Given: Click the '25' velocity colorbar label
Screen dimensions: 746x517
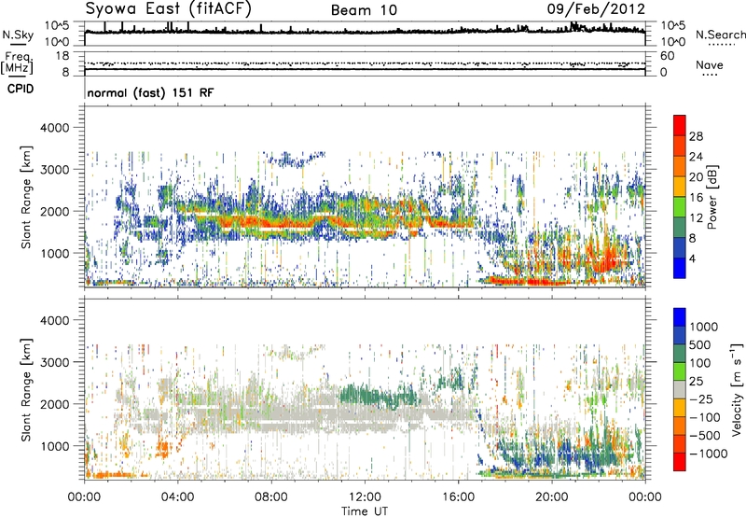Looking at the screenshot, I should tap(697, 382).
